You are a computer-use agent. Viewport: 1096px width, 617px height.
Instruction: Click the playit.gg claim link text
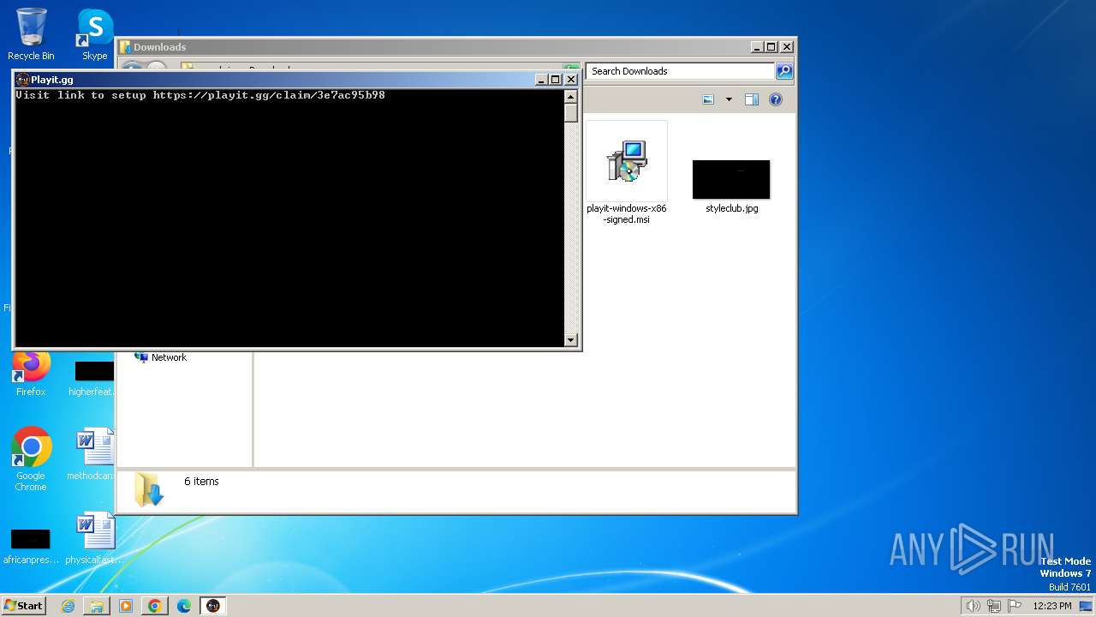269,95
